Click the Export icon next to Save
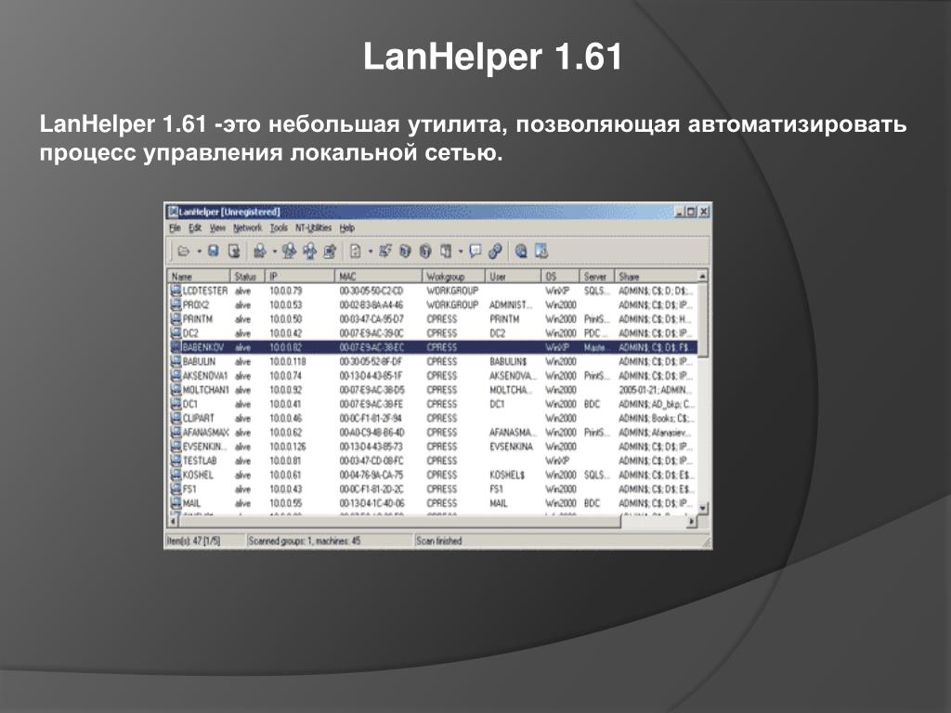 point(234,251)
